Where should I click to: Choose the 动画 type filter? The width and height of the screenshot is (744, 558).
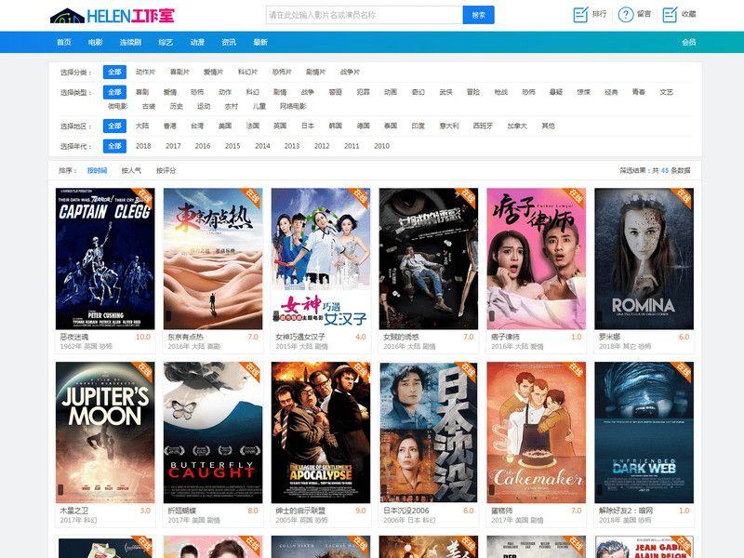click(x=391, y=92)
